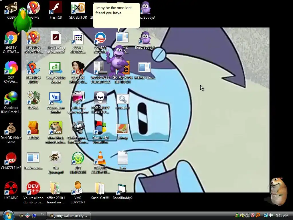
Task: Launch NFT LIMEWARE
Action: pos(78,163)
